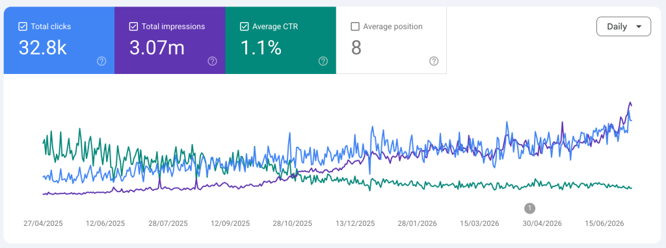Screen dimensions: 666x248
Task: Open the Daily granularity dropdown
Action: pyautogui.click(x=624, y=26)
